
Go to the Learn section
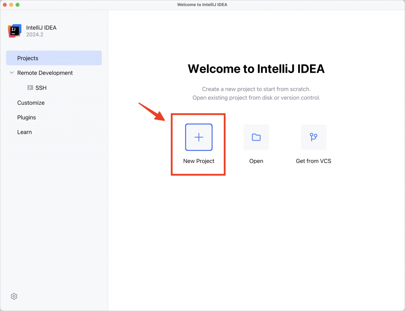point(25,132)
